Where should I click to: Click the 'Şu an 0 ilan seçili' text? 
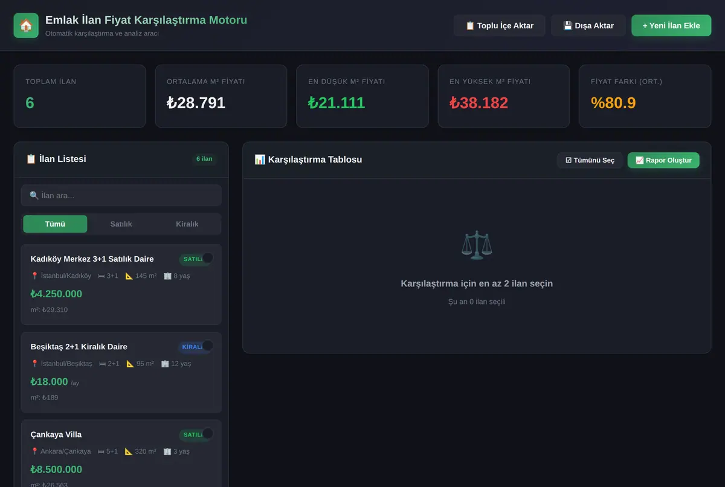[477, 302]
